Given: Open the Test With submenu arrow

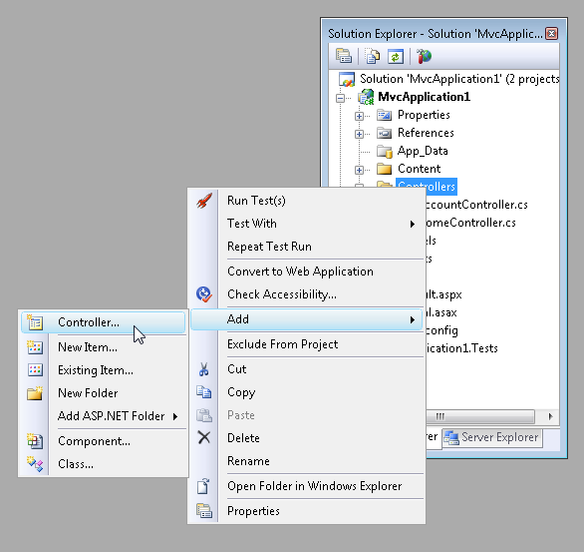Looking at the screenshot, I should pos(413,224).
